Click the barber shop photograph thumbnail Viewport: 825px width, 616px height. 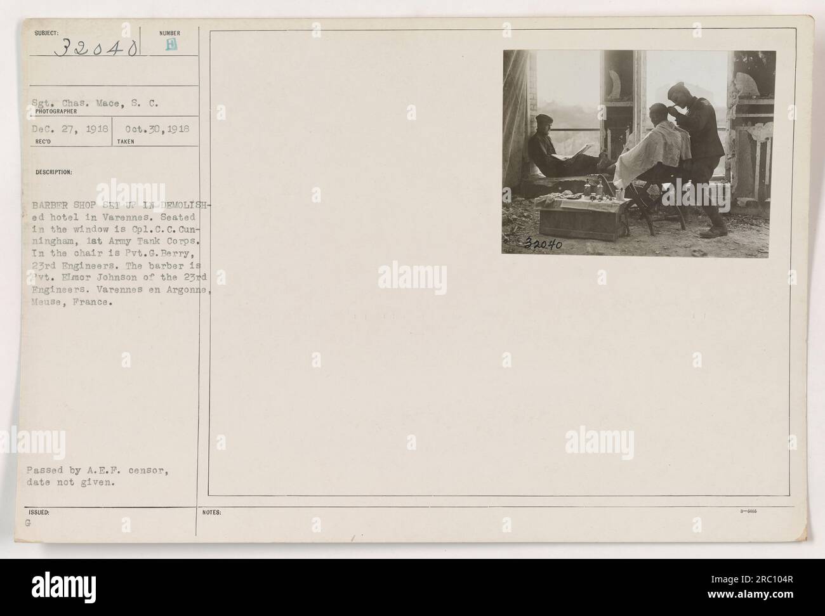tap(639, 153)
